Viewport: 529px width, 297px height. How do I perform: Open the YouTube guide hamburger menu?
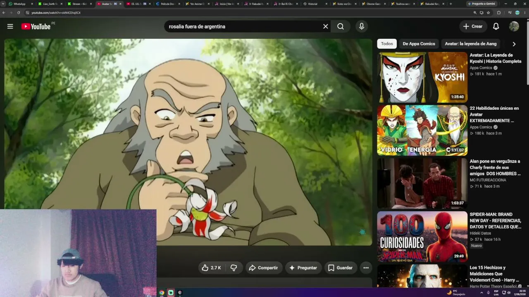coord(10,26)
